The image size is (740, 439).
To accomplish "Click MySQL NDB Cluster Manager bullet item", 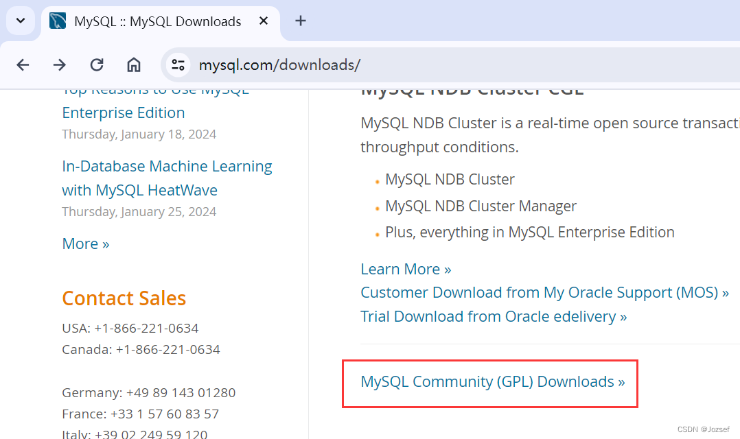I will [481, 206].
